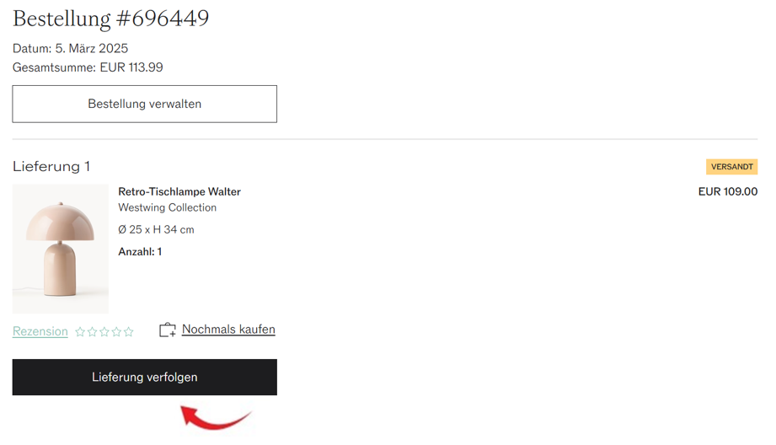Open Retro-Tischlampe Walter product title
The width and height of the screenshot is (776, 445).
(x=179, y=191)
